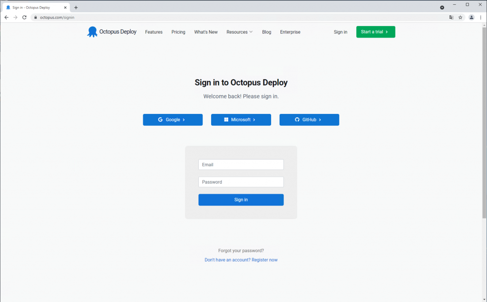
Task: Close the Chrome window
Action: pos(480,5)
